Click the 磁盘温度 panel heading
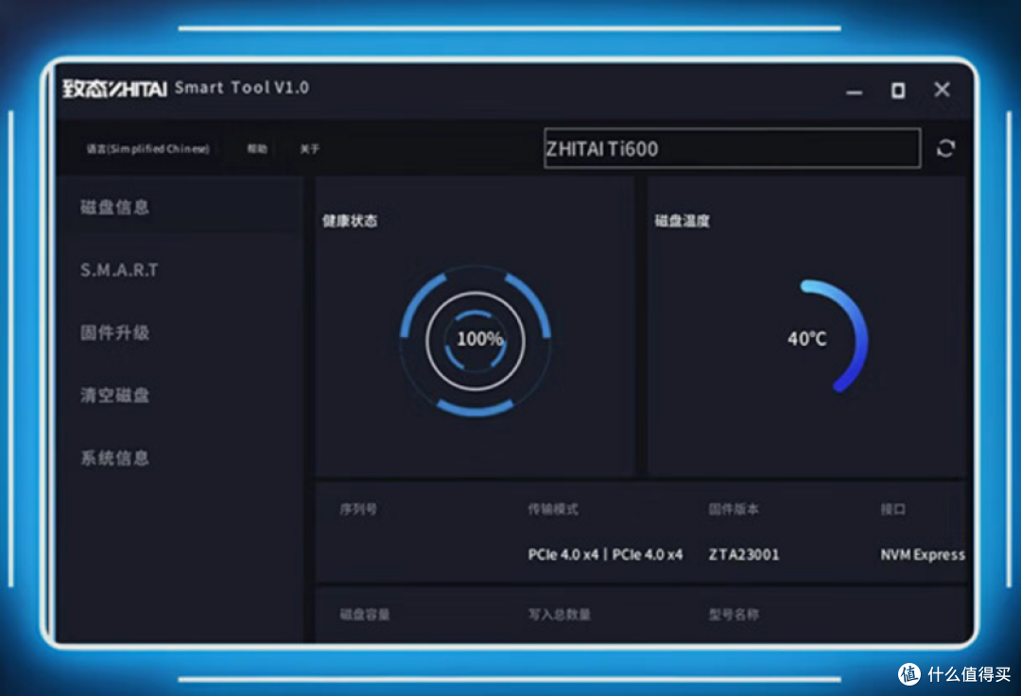This screenshot has width=1021, height=696. click(x=682, y=221)
